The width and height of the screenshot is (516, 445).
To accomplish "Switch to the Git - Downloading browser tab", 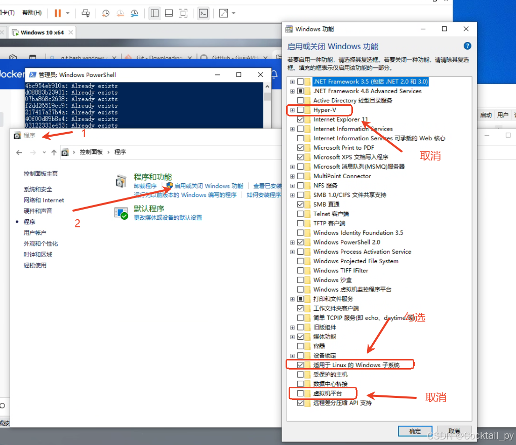I will pyautogui.click(x=160, y=58).
